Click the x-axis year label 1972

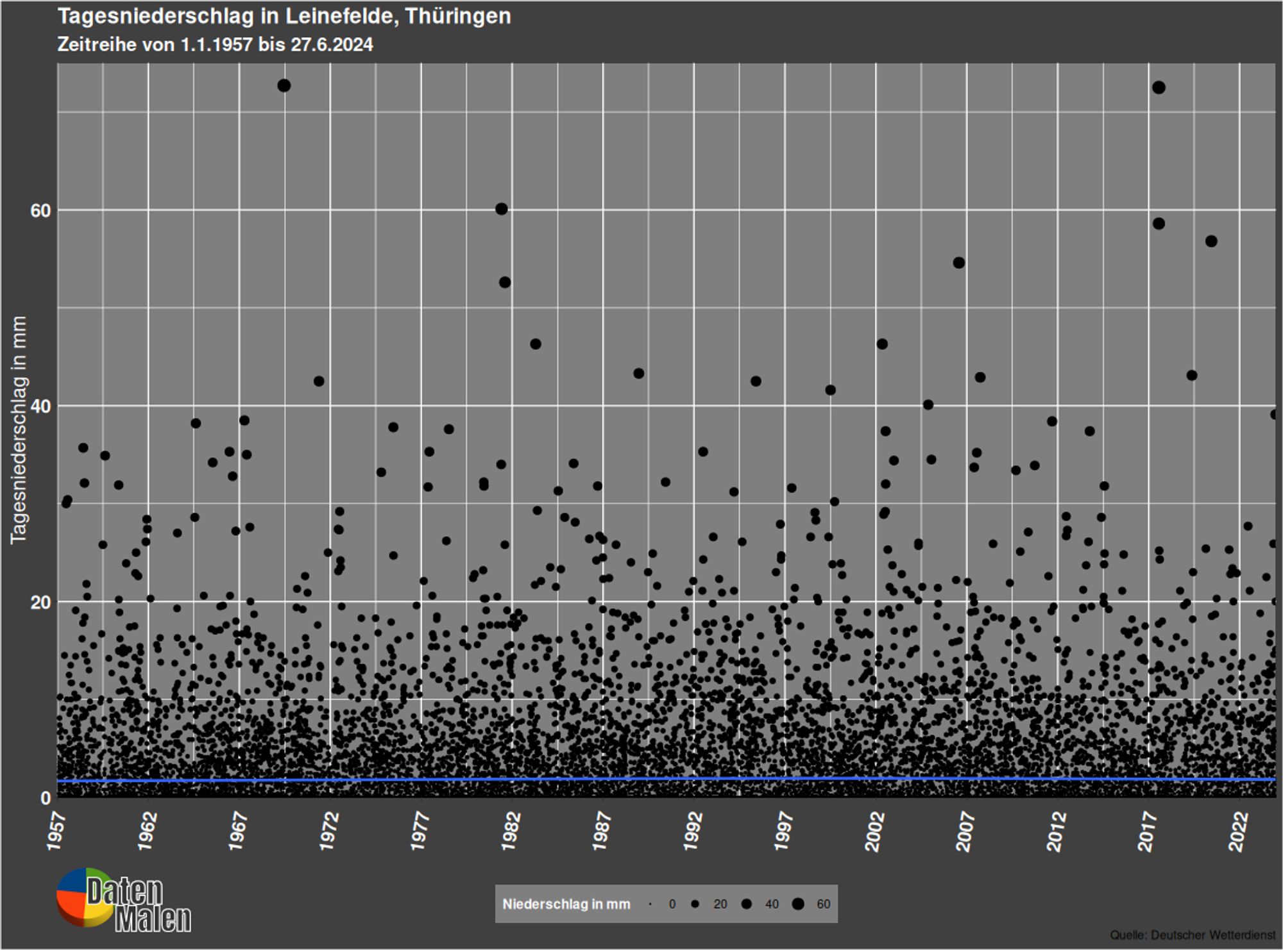[329, 831]
